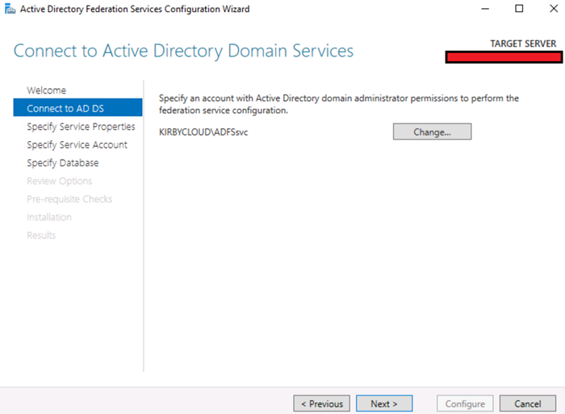Minimize the wizard window
565x414 pixels.
click(485, 9)
